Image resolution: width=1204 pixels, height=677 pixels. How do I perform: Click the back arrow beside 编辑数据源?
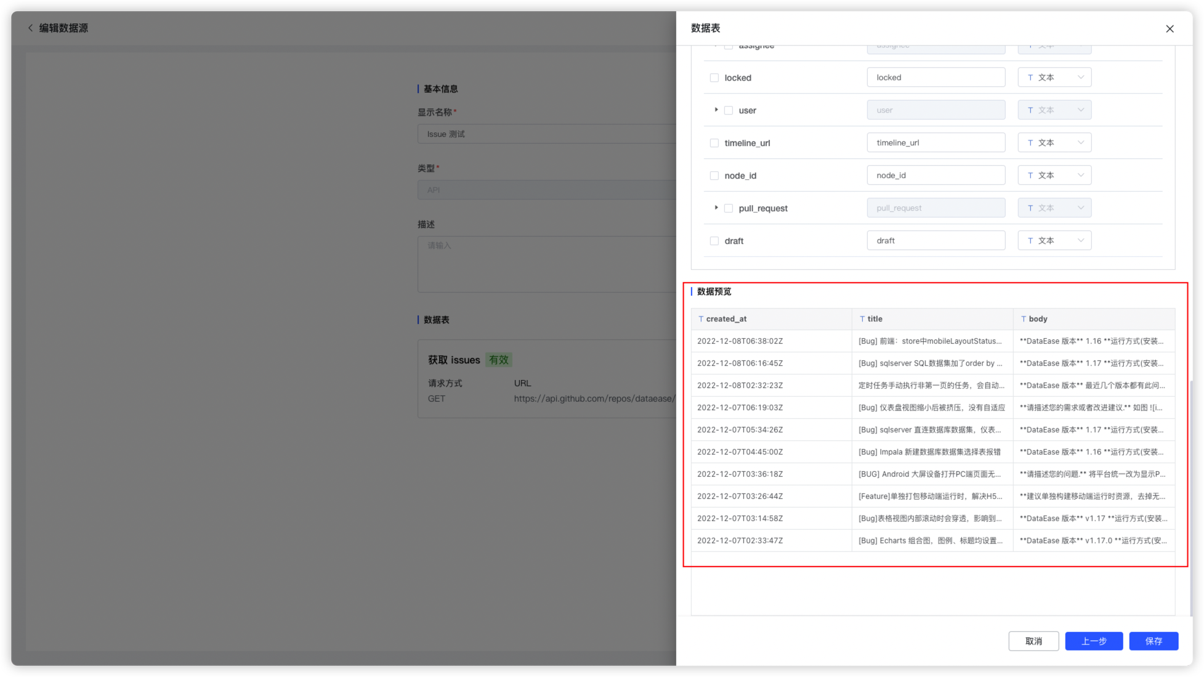[x=30, y=28]
